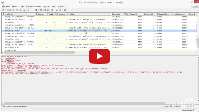Toggle the Auto Scroll window icon
This screenshot has height=112, width=199.
tap(52, 10)
